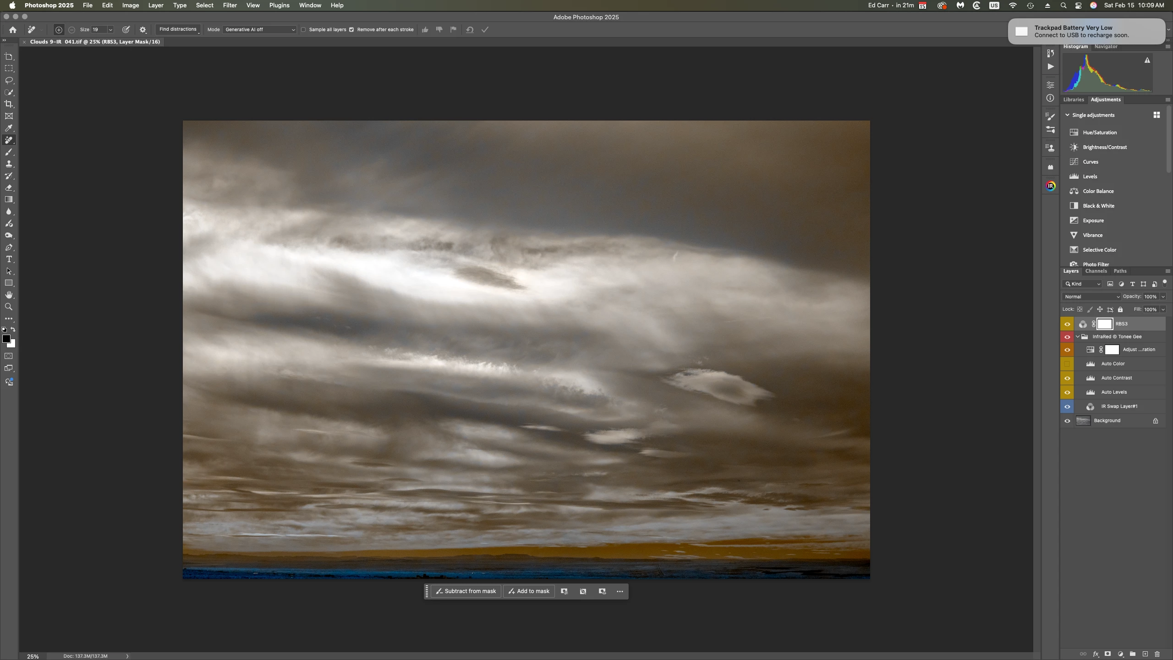Screen dimensions: 1173x660
Task: Enable Sample all layers checkbox
Action: (x=303, y=30)
